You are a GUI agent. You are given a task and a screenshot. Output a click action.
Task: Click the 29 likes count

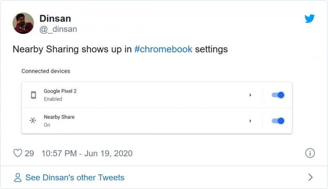[30, 153]
